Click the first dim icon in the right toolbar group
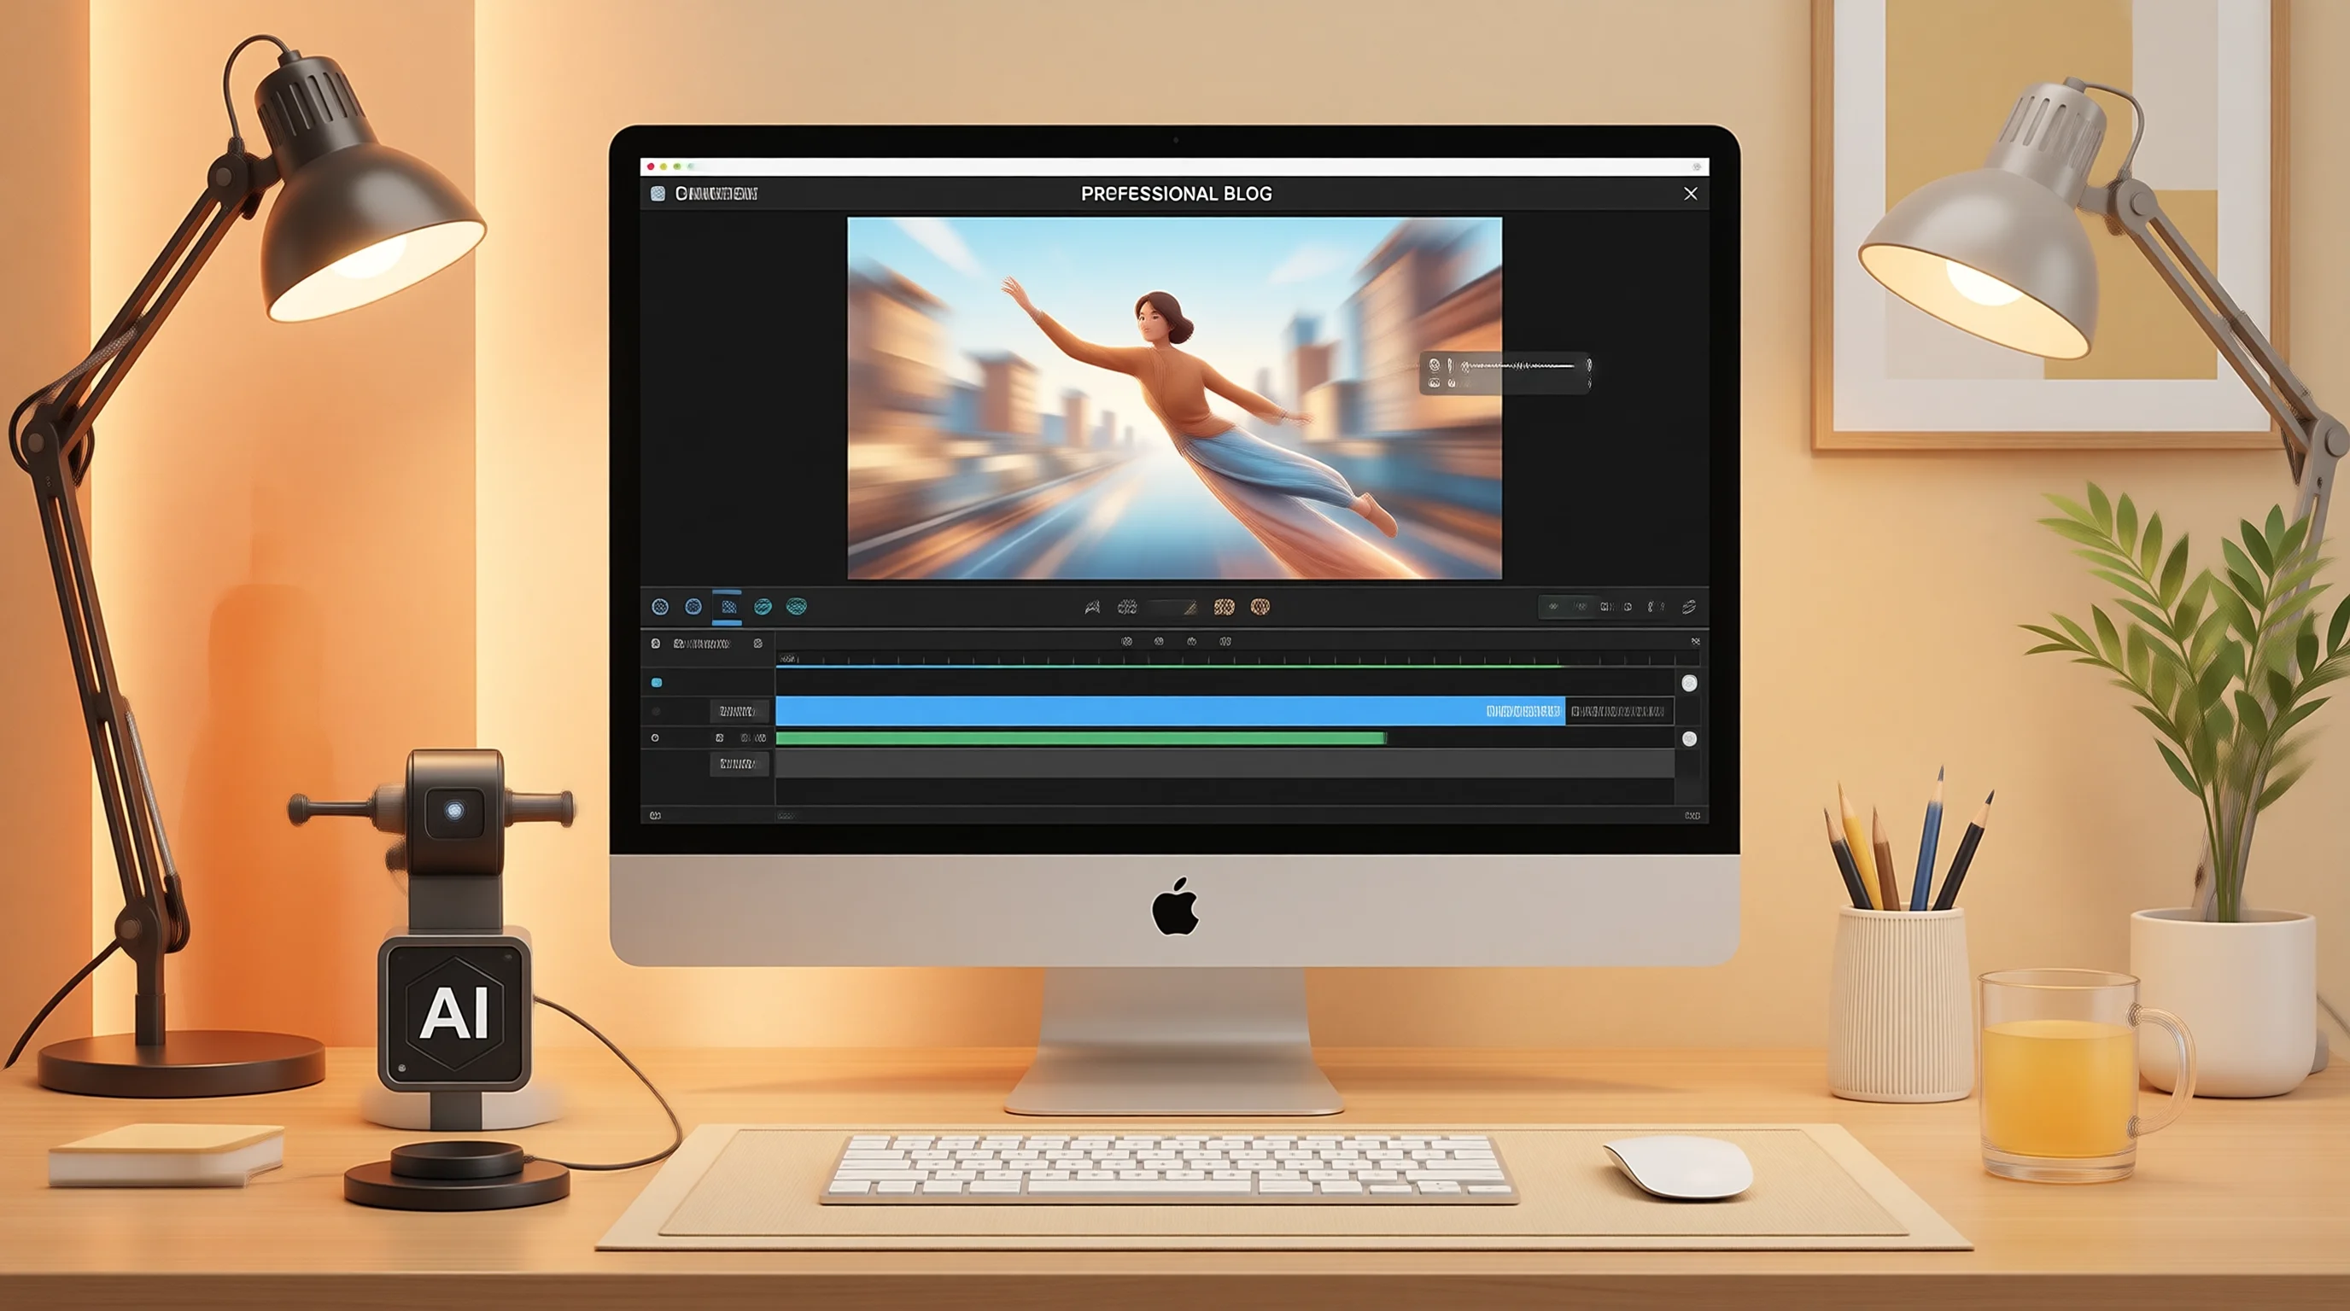This screenshot has width=2350, height=1311. click(1553, 606)
